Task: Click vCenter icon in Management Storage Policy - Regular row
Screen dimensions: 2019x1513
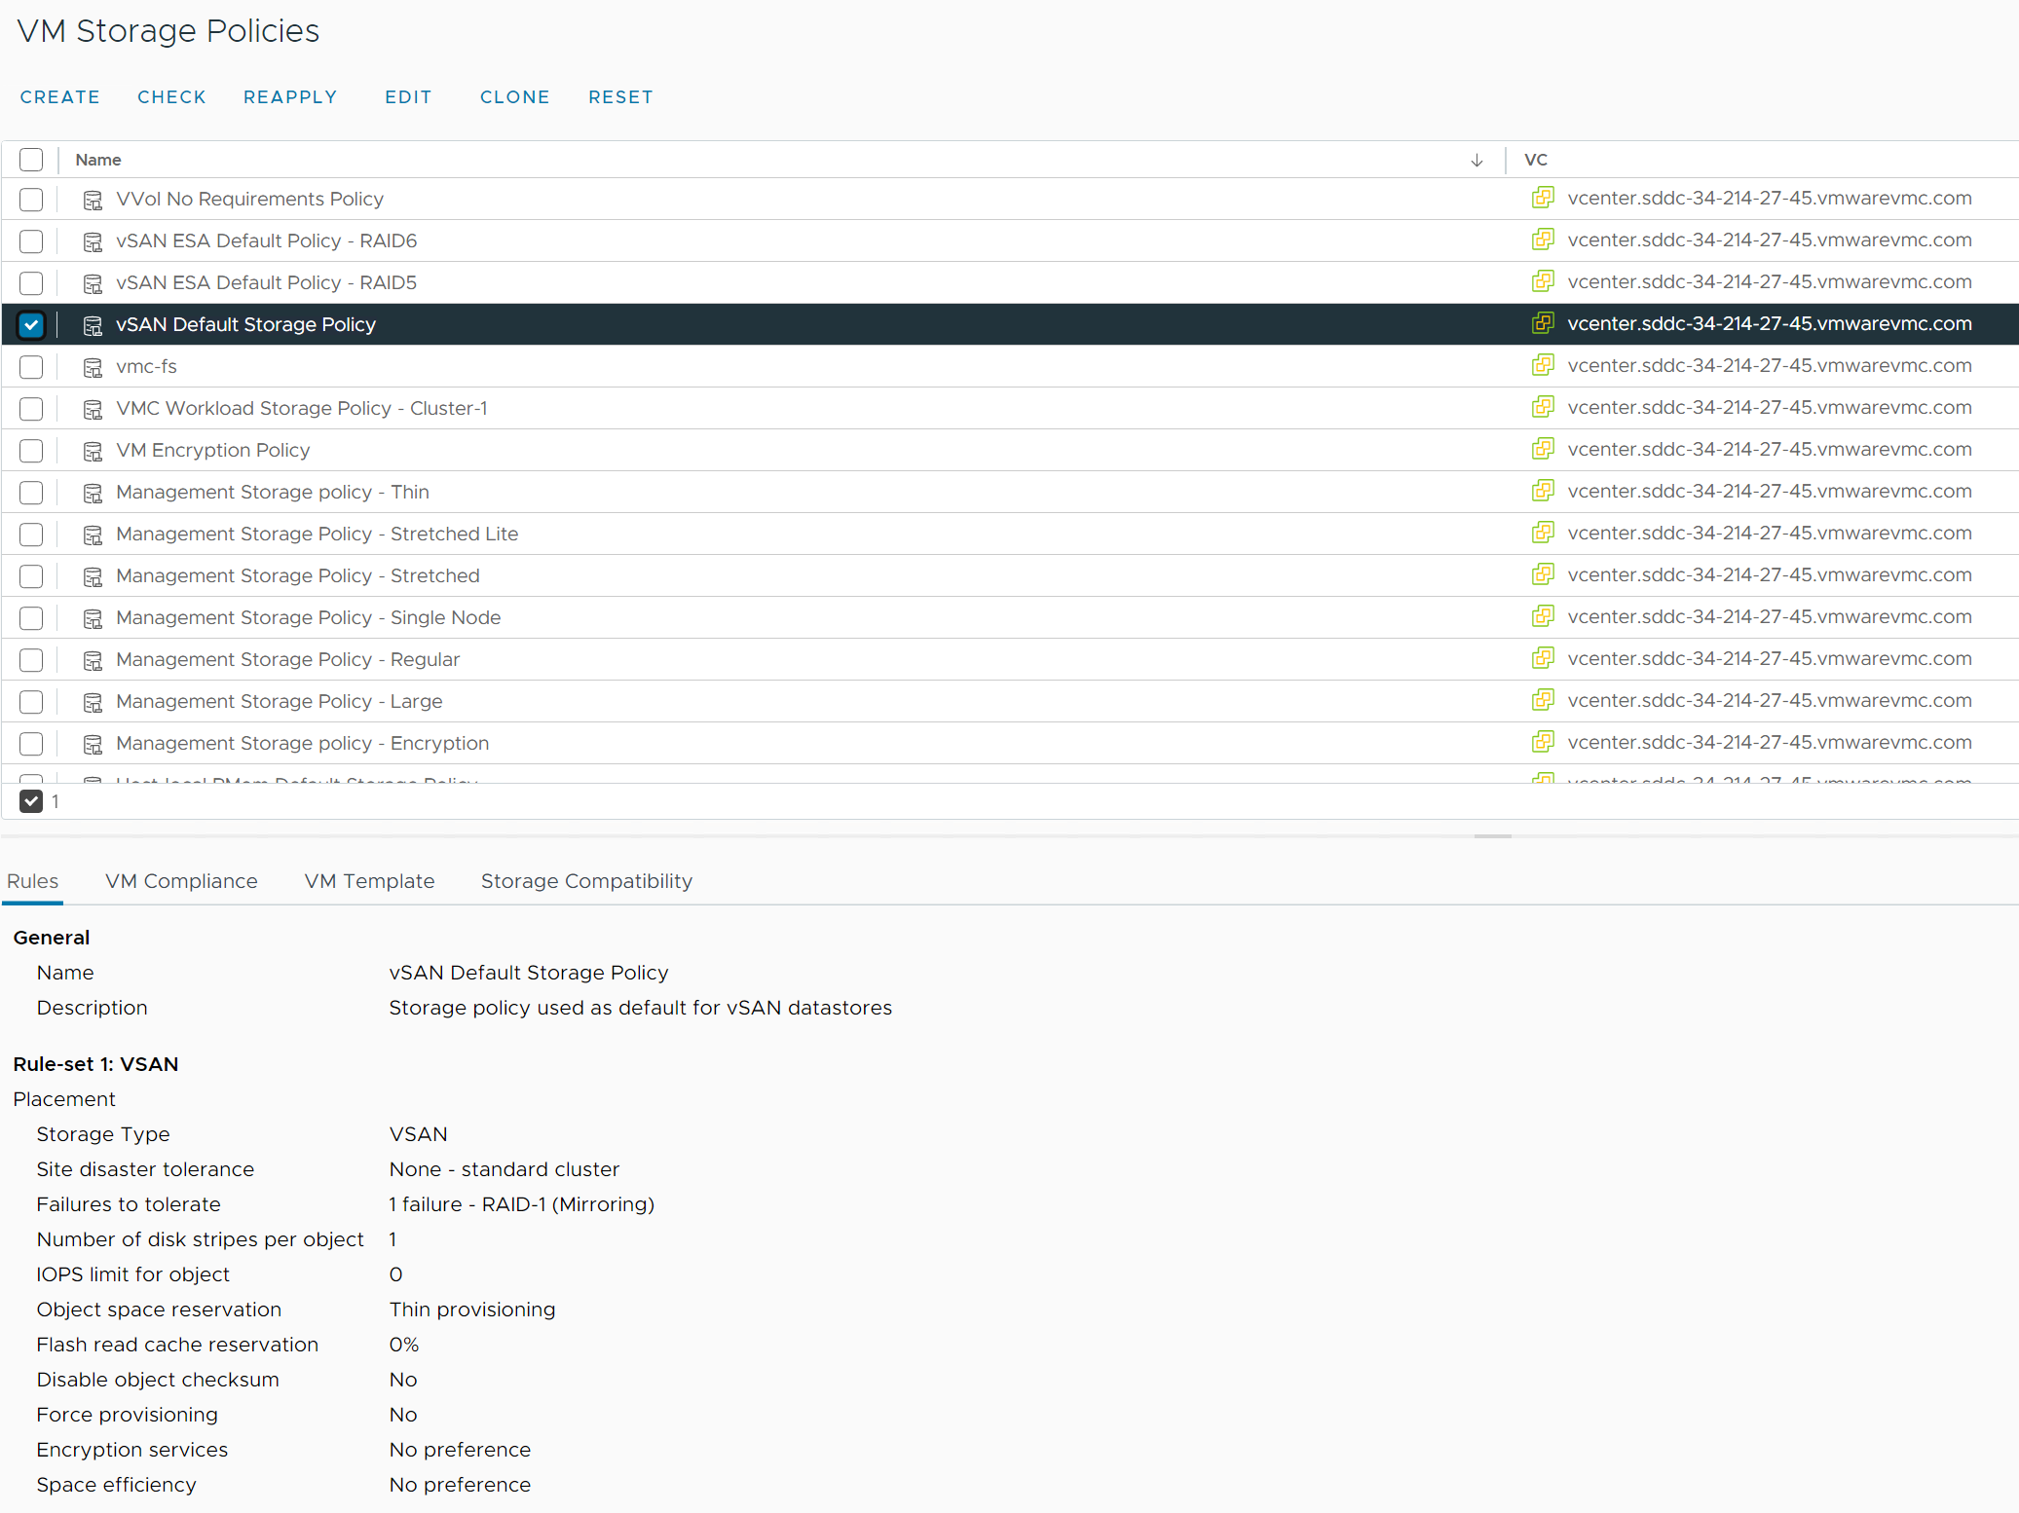Action: point(1542,658)
